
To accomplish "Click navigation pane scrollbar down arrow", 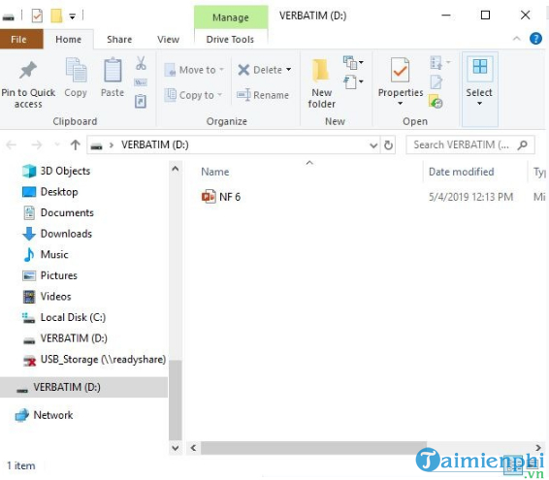I will [175, 448].
